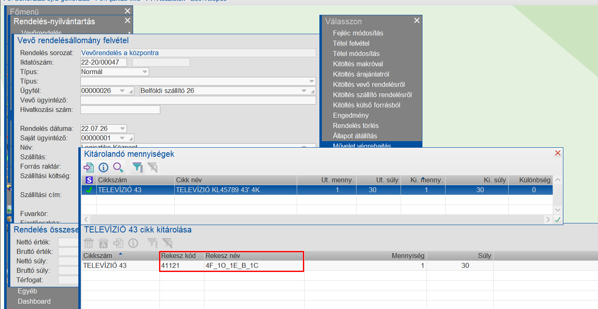The width and height of the screenshot is (598, 309).
Task: Click the greyed export document icon in cikk kitárolása
Action: coord(118,243)
